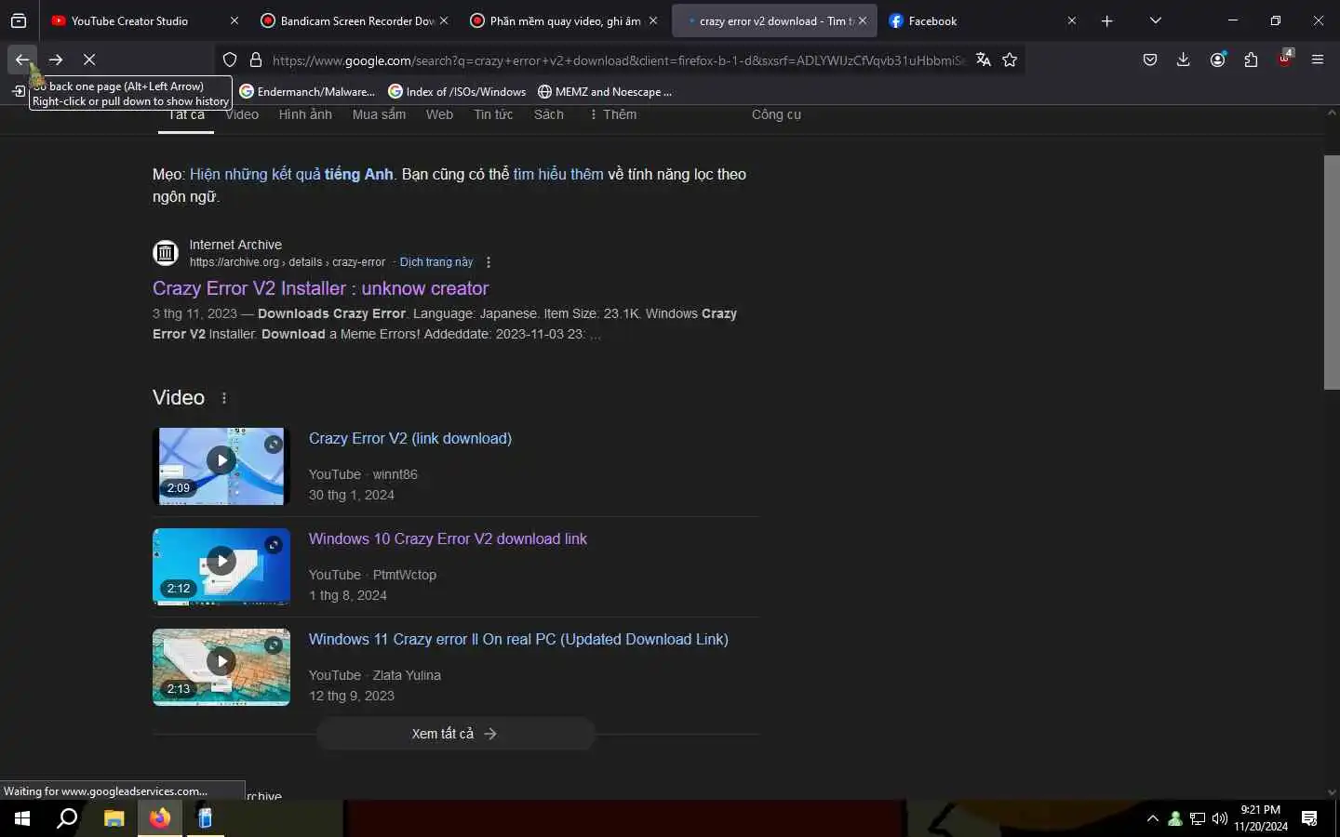Screen dimensions: 1340x837
Task: Play Windows 11 Crazy error II thumbnail
Action: pos(221,667)
